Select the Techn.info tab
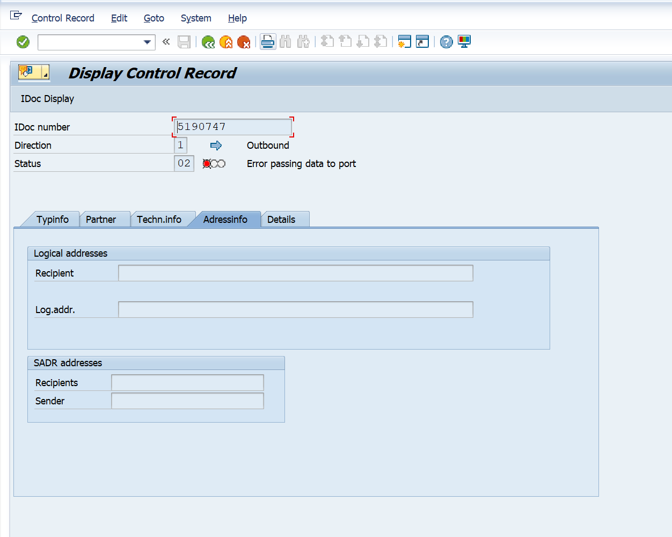Image resolution: width=672 pixels, height=537 pixels. (x=159, y=220)
